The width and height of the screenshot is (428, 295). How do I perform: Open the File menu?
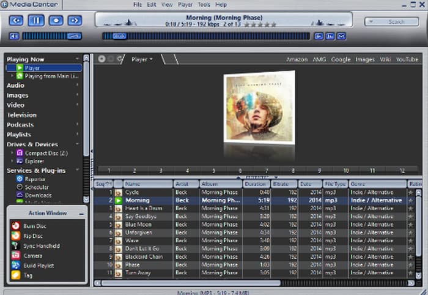138,5
